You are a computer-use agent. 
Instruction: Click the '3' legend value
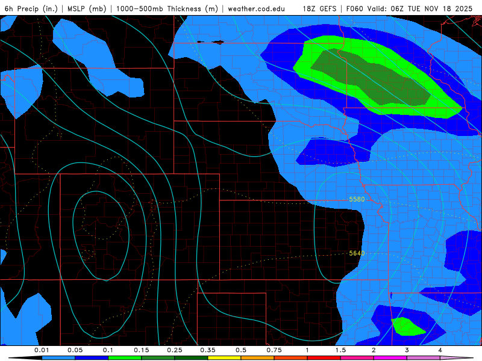tap(407, 350)
